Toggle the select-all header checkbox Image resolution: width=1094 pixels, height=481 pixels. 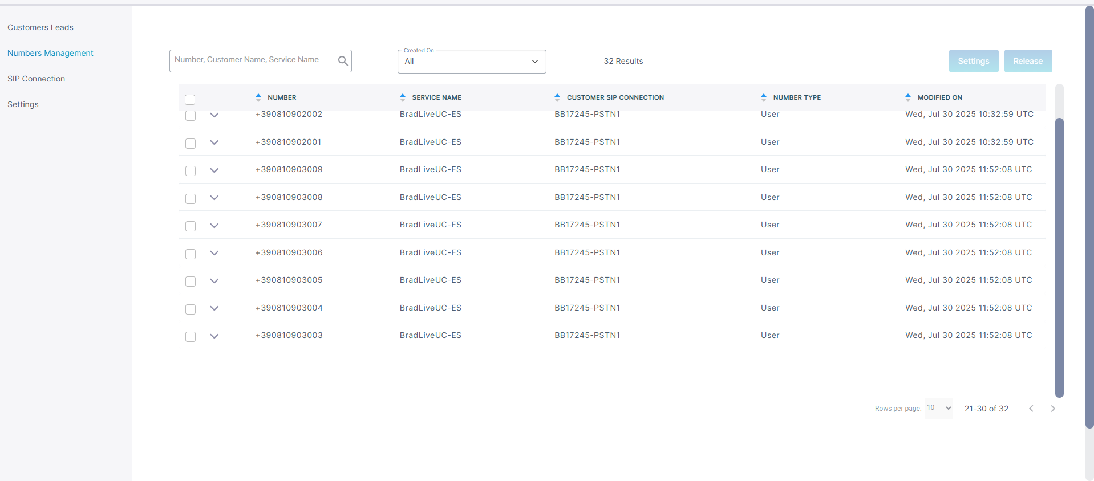click(191, 100)
